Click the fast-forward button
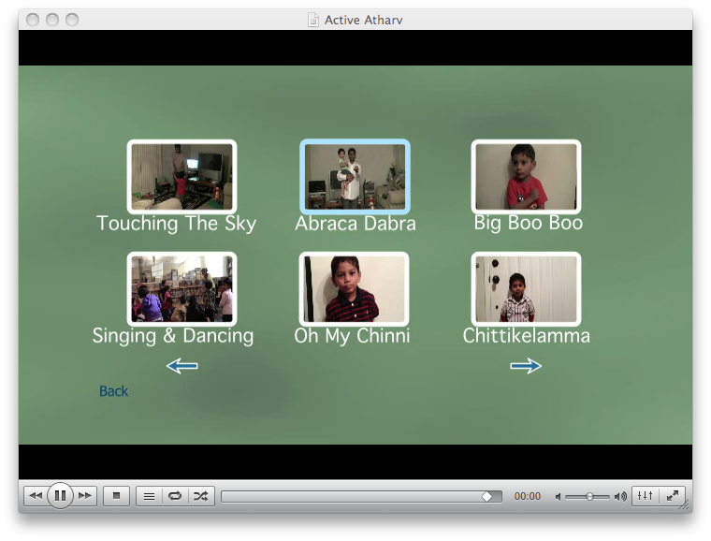Screen dimensions: 711x541 click(x=85, y=496)
